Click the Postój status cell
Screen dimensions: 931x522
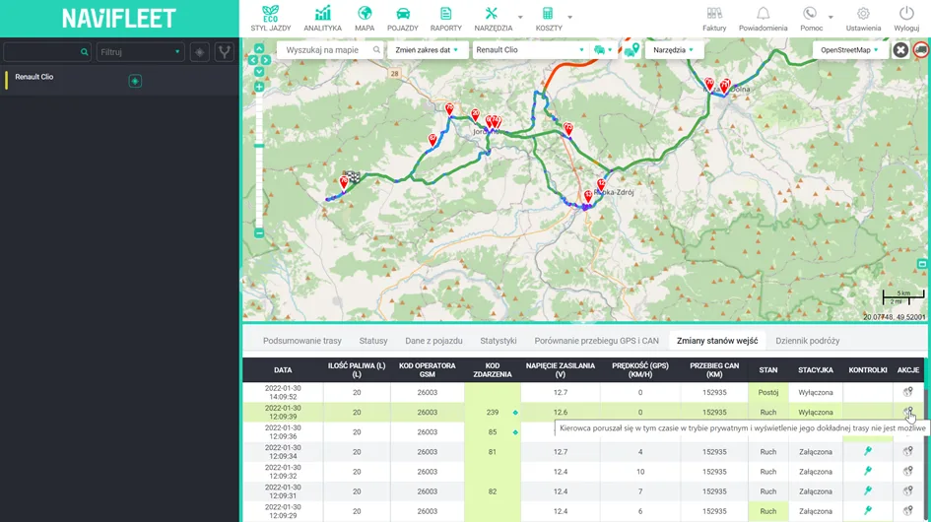(x=767, y=392)
